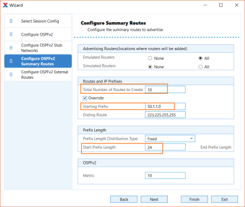Image resolution: width=245 pixels, height=207 pixels.
Task: Close the Wizard window
Action: [236, 5]
